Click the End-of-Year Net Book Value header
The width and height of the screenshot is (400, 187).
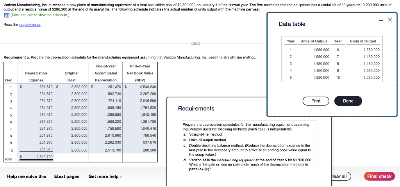[x=140, y=73]
